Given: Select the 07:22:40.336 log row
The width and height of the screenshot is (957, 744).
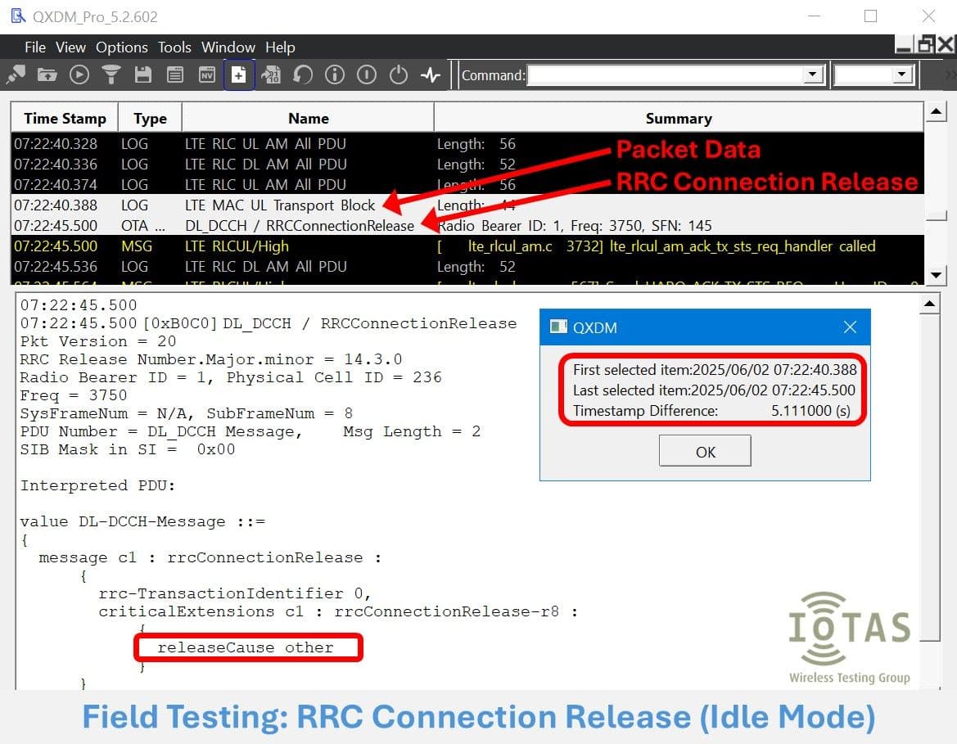Looking at the screenshot, I should tap(467, 165).
